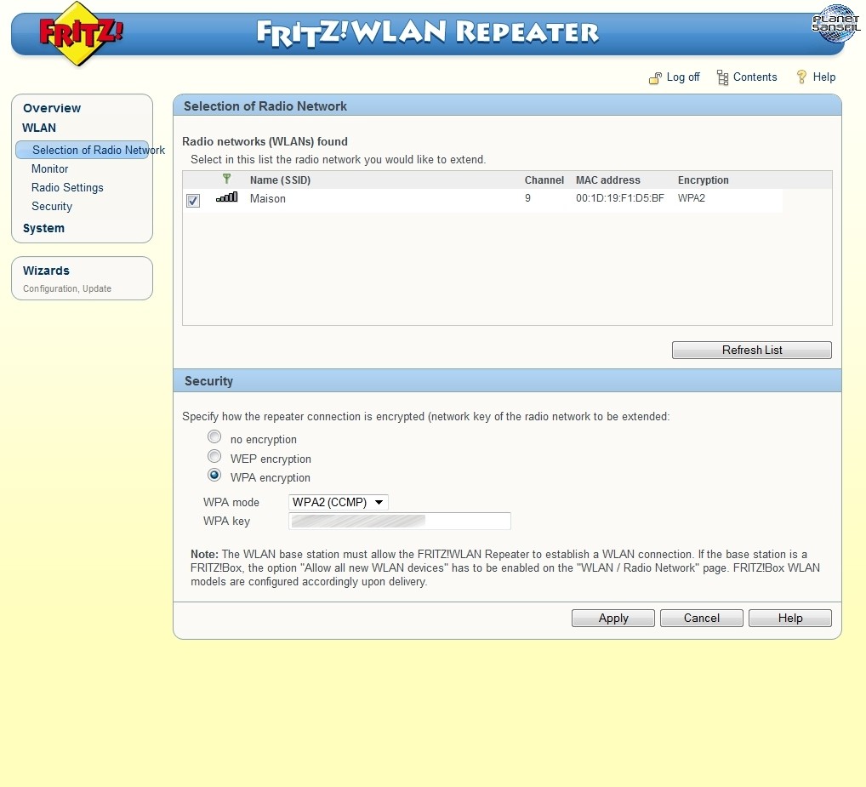The image size is (866, 787).
Task: Open the Radio Settings page
Action: (x=67, y=188)
